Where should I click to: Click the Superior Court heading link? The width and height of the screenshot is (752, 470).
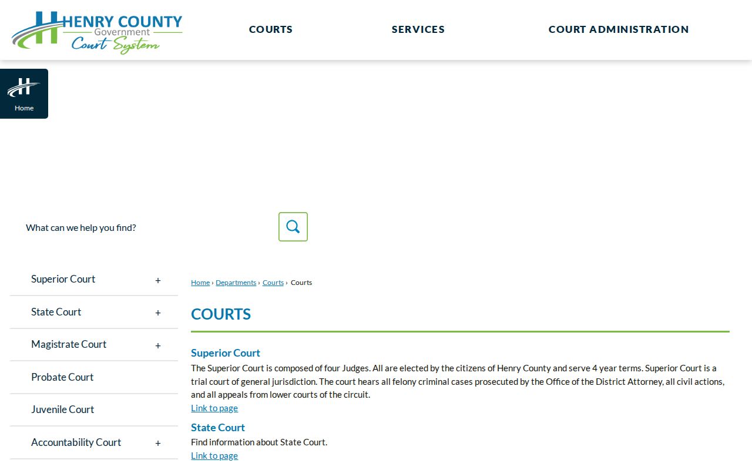[x=226, y=353]
